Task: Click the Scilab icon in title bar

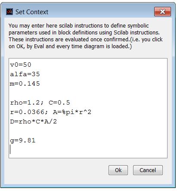Action: [9, 12]
